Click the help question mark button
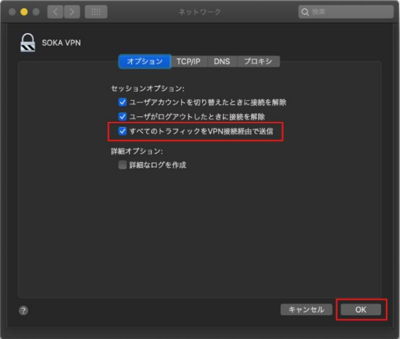Image resolution: width=400 pixels, height=339 pixels. 23,310
